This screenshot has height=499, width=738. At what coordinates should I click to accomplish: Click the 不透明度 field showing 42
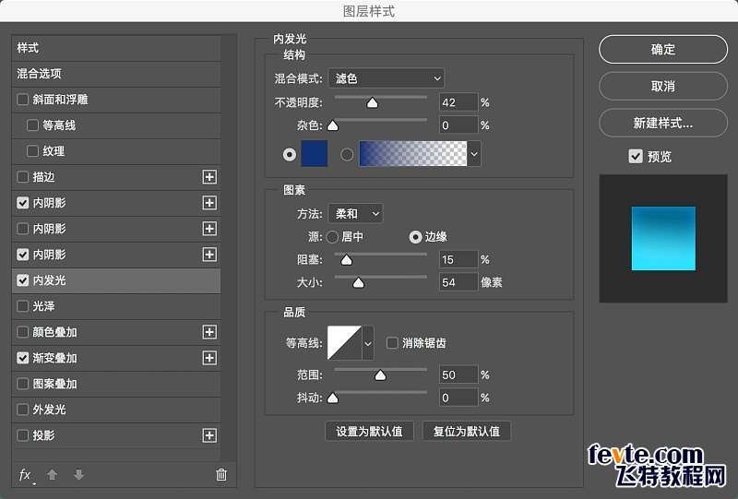click(458, 102)
